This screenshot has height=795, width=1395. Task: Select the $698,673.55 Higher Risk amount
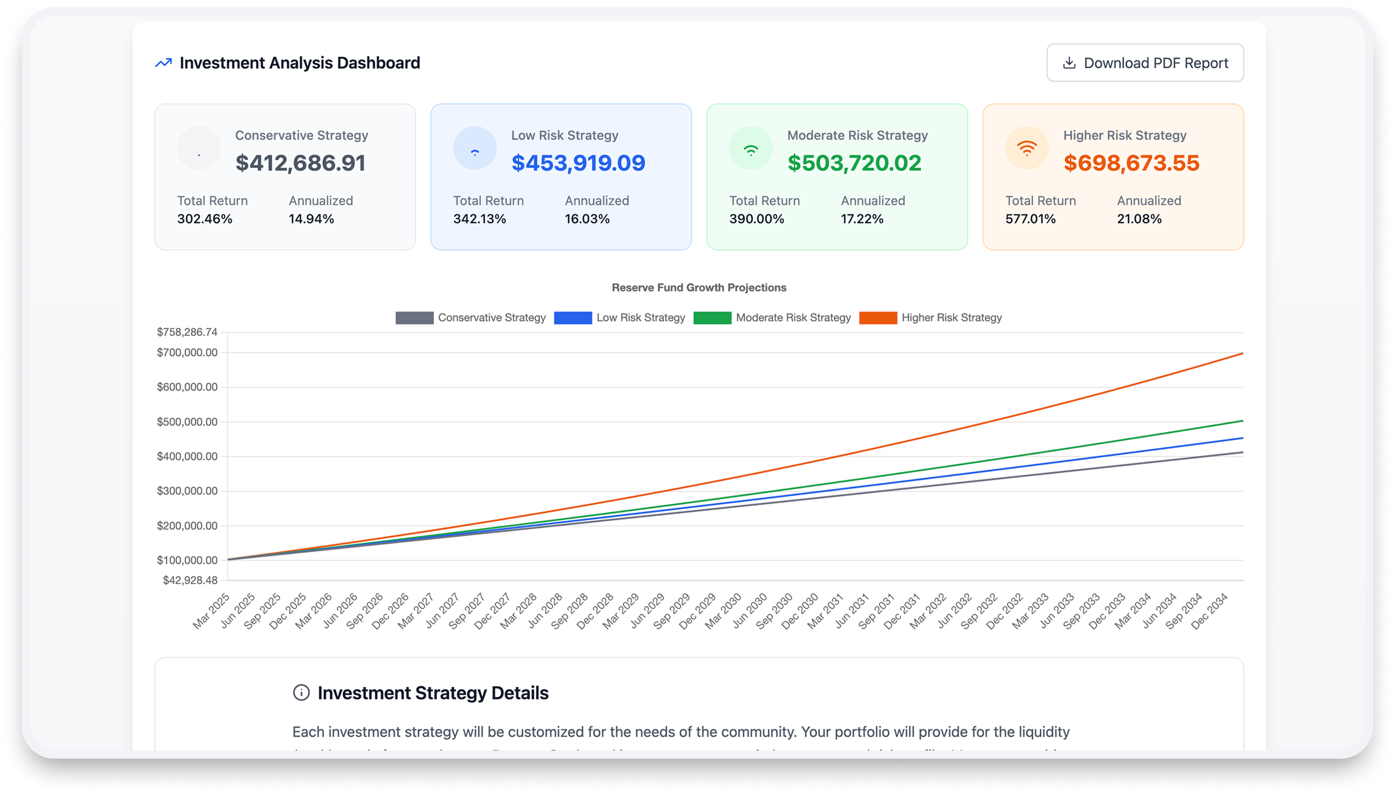click(1131, 163)
